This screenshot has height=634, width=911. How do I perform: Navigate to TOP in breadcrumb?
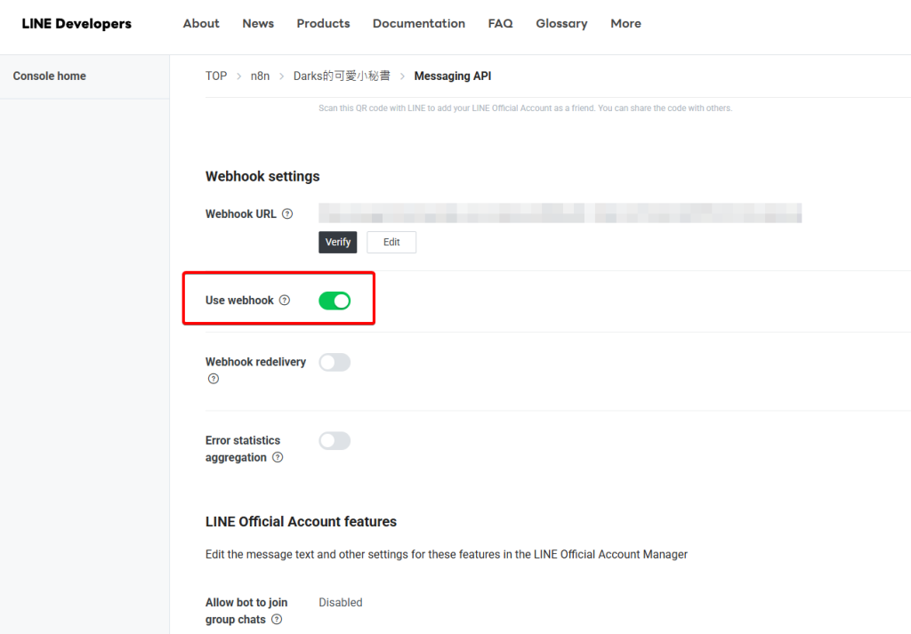(x=216, y=76)
